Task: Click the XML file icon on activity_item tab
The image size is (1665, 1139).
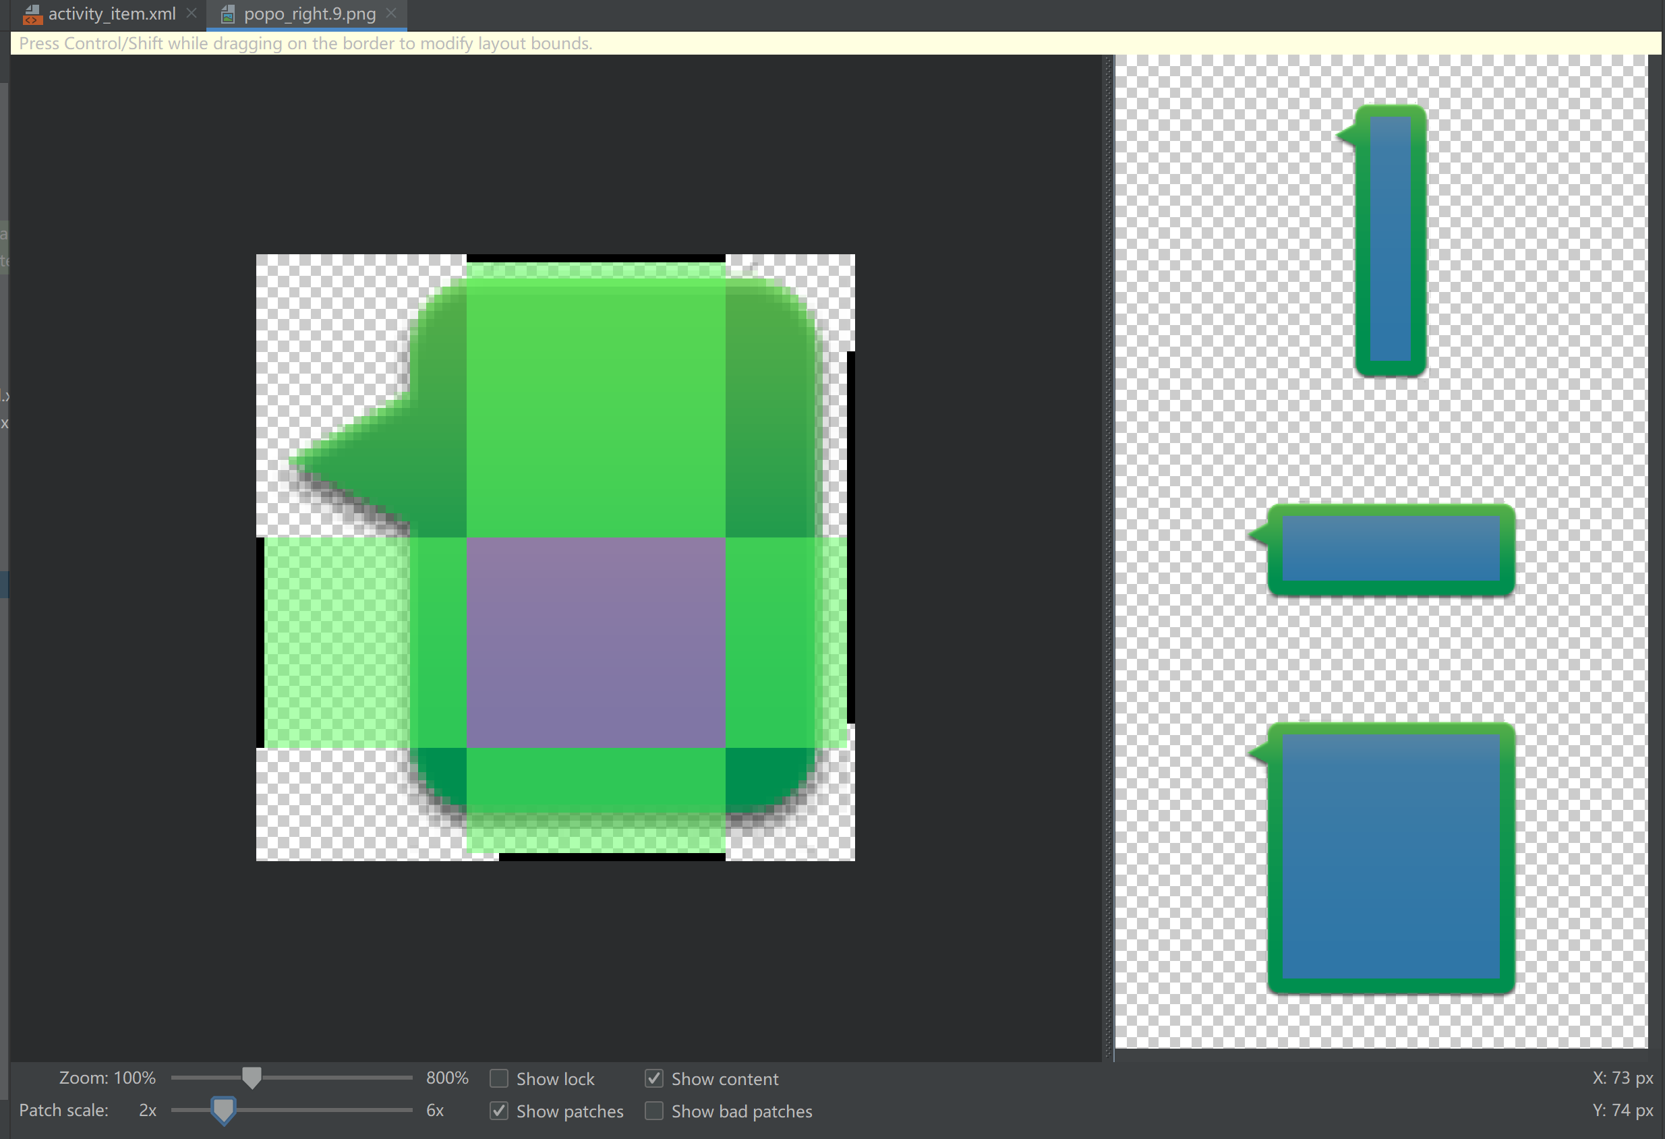Action: click(32, 13)
